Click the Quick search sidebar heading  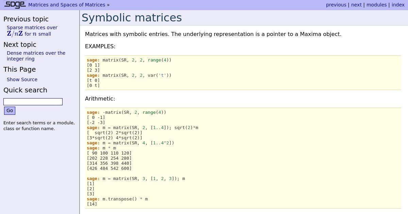[x=25, y=90]
